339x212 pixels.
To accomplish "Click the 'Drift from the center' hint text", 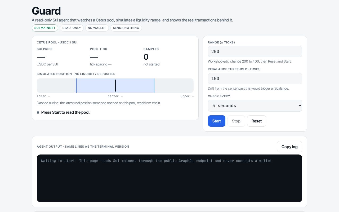I will point(248,88).
